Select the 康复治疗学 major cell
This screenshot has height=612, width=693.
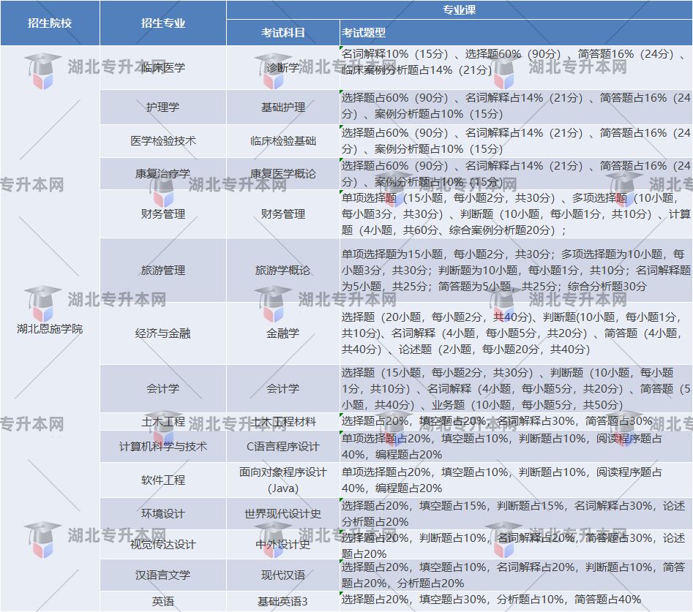pyautogui.click(x=163, y=173)
